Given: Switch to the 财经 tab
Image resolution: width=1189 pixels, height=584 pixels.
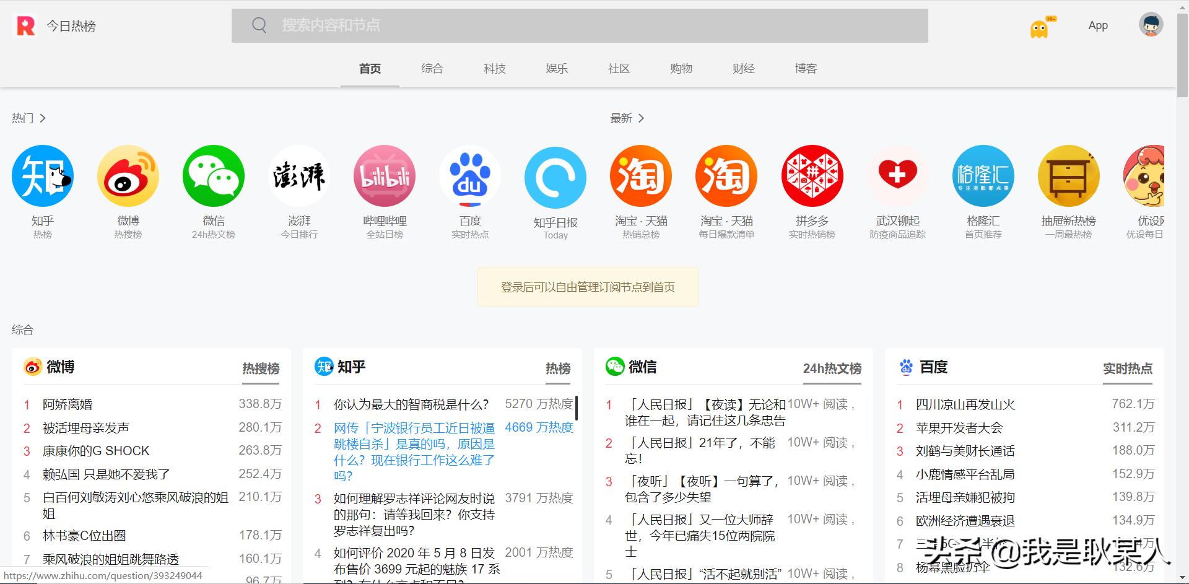Looking at the screenshot, I should click(744, 69).
